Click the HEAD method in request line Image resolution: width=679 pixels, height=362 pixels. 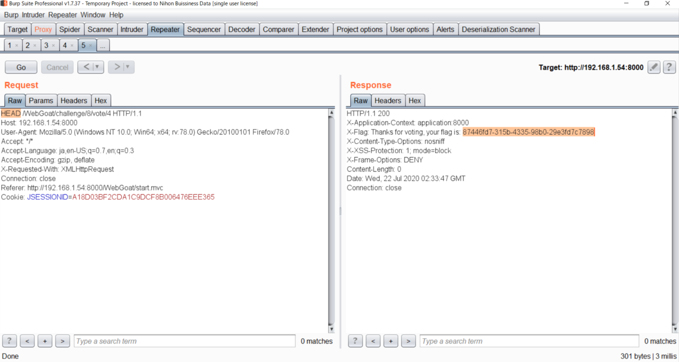pyautogui.click(x=11, y=114)
